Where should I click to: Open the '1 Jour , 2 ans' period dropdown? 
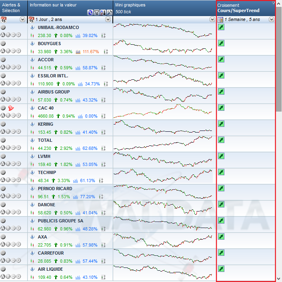tap(108, 19)
